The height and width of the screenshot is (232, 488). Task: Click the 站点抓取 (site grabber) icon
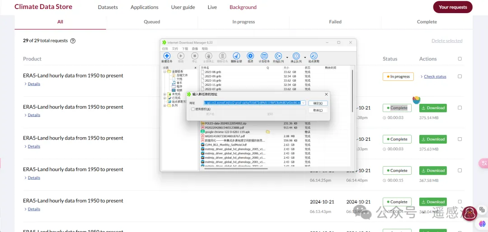tap(314, 56)
